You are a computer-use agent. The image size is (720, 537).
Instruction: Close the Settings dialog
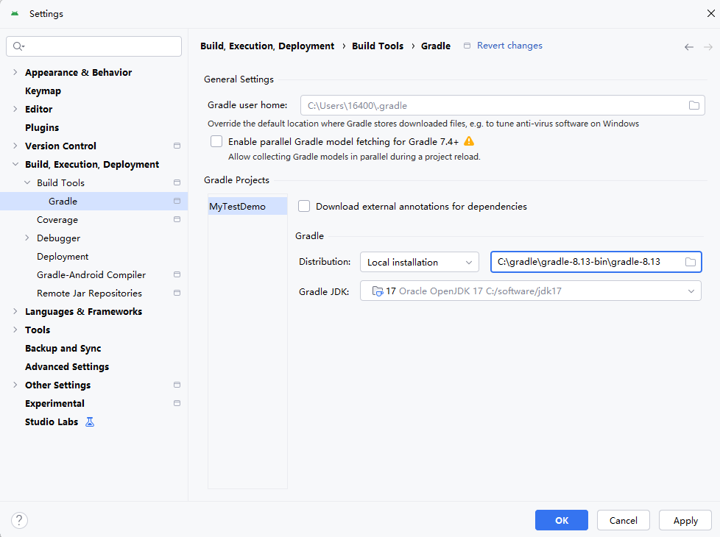(711, 13)
